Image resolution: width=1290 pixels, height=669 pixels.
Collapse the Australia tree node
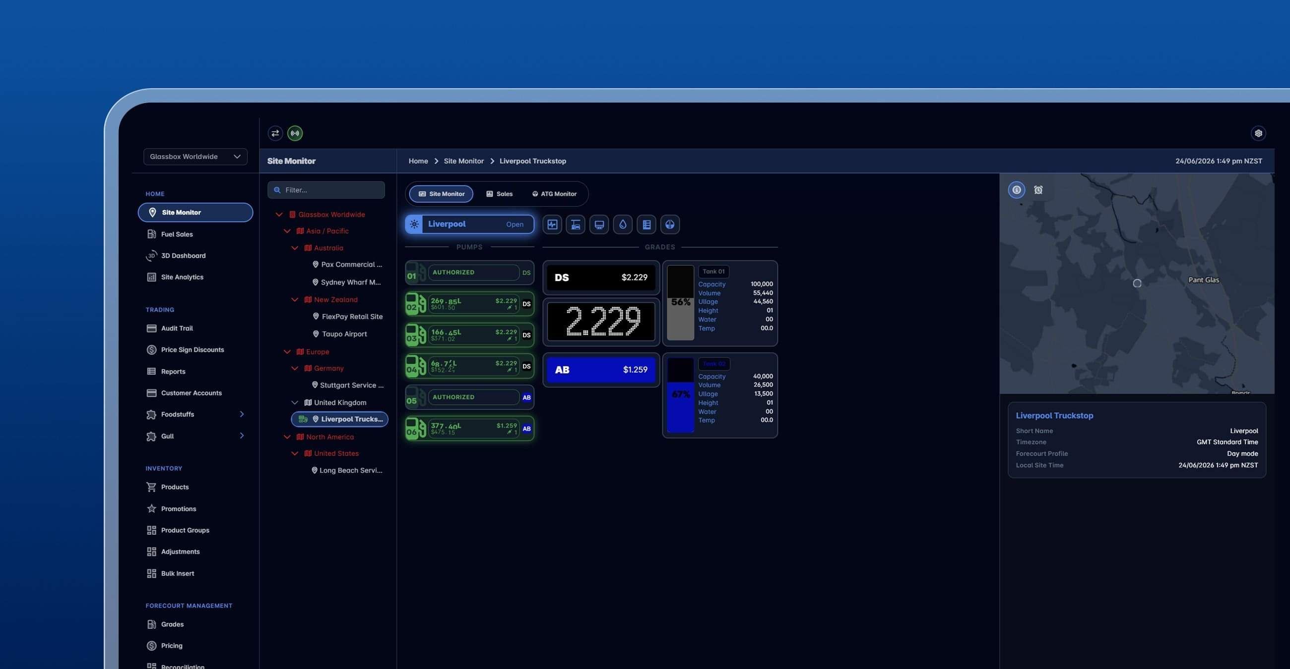coord(295,248)
